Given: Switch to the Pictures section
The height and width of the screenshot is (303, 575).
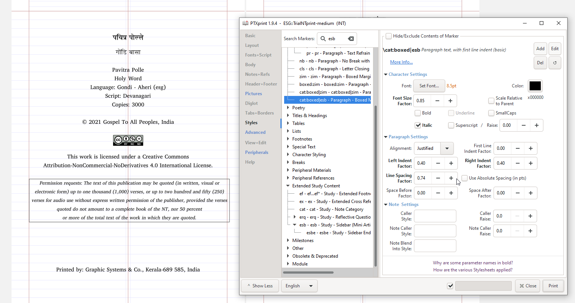Looking at the screenshot, I should [253, 93].
